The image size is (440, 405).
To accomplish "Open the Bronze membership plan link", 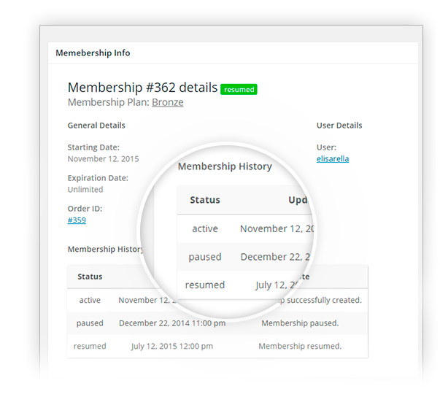I will coord(168,102).
